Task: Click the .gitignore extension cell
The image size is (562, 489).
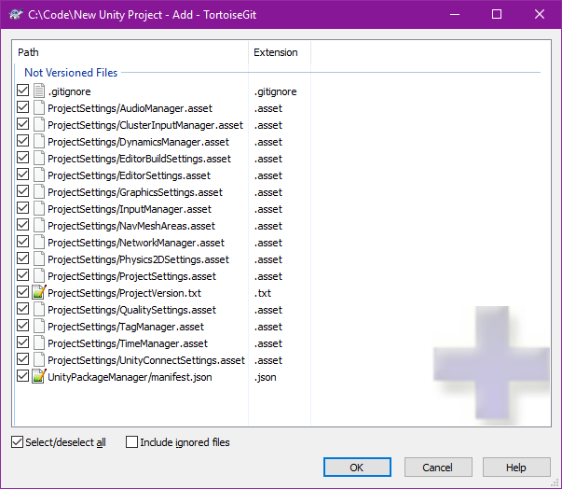Action: pos(275,91)
